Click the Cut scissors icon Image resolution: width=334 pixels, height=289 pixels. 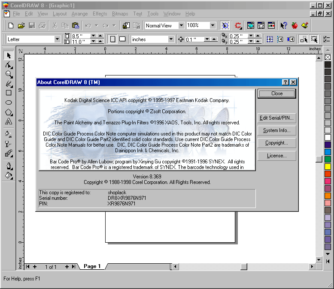pos(55,26)
